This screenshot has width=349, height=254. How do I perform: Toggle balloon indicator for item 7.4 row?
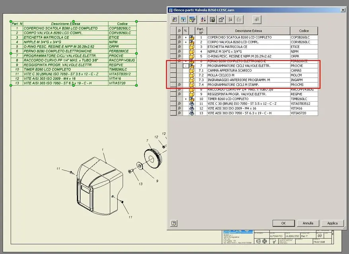[x=179, y=85]
